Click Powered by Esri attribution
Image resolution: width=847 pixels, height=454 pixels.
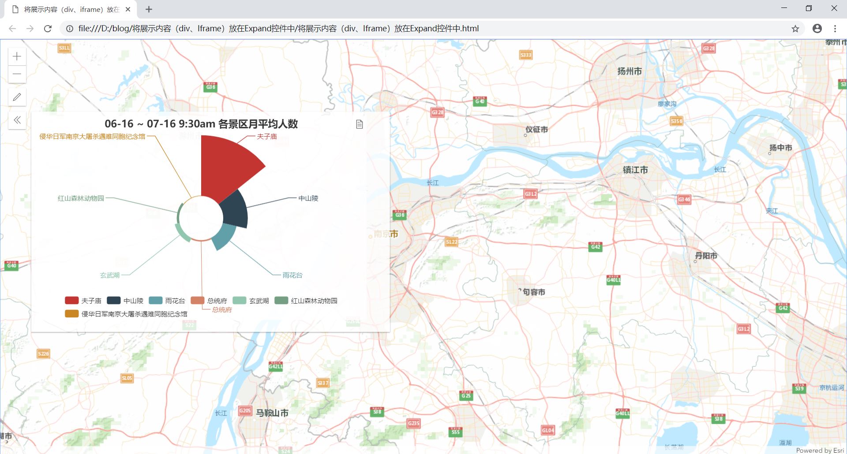(820, 450)
